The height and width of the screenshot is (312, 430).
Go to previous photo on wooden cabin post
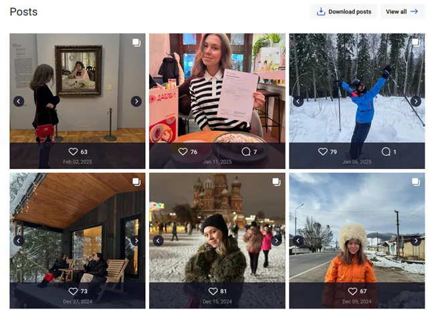19,241
